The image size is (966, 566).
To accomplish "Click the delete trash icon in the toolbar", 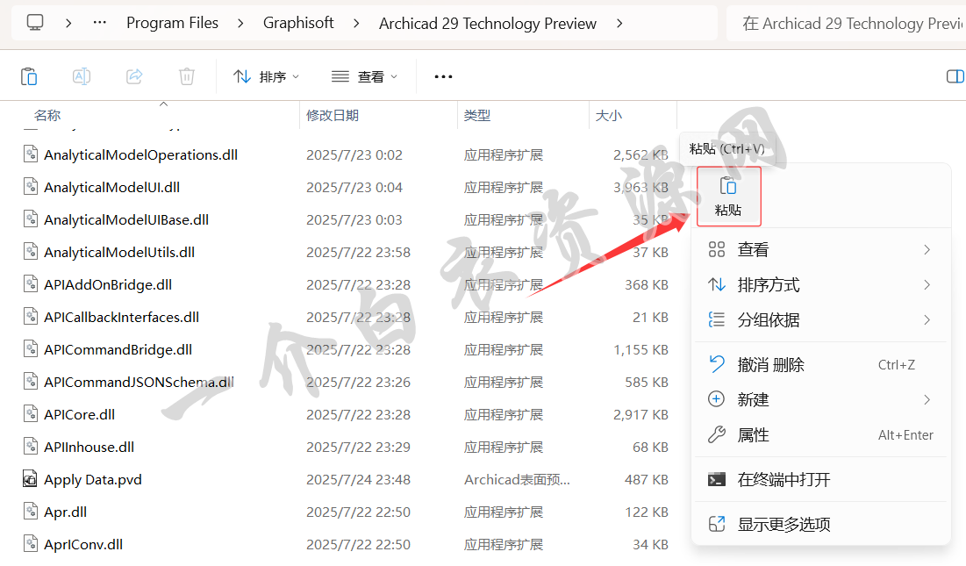I will pyautogui.click(x=187, y=76).
